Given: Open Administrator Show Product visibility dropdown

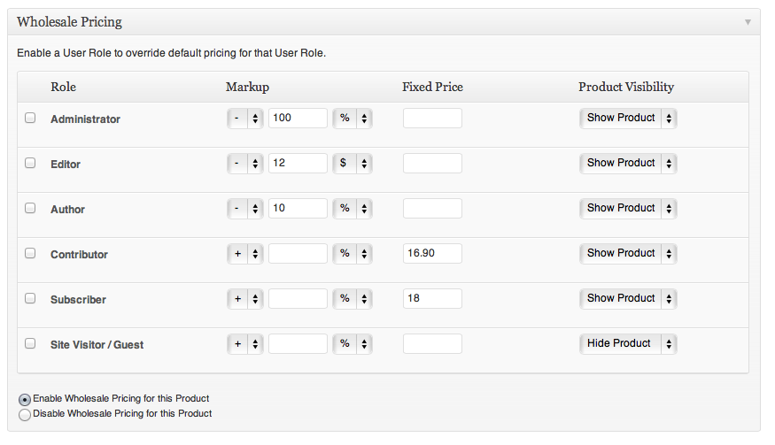Looking at the screenshot, I should click(628, 119).
